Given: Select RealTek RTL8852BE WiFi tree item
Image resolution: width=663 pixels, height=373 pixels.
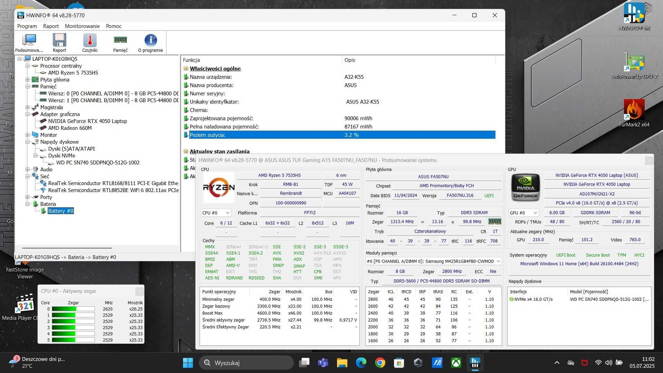Looking at the screenshot, I should click(113, 190).
